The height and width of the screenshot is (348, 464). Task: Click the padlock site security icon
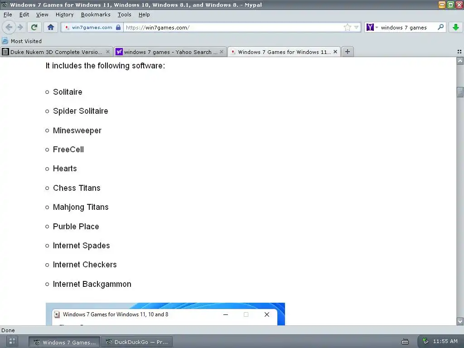pos(118,27)
